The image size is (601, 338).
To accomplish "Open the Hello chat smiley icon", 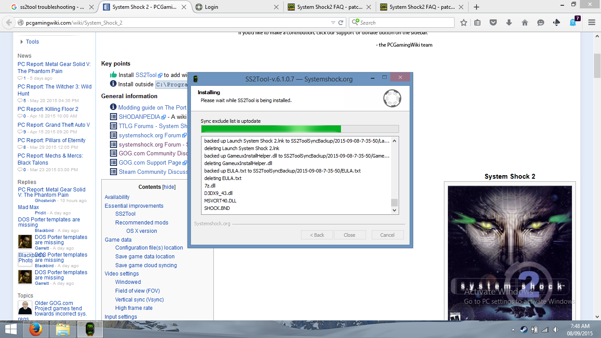I will click(541, 22).
